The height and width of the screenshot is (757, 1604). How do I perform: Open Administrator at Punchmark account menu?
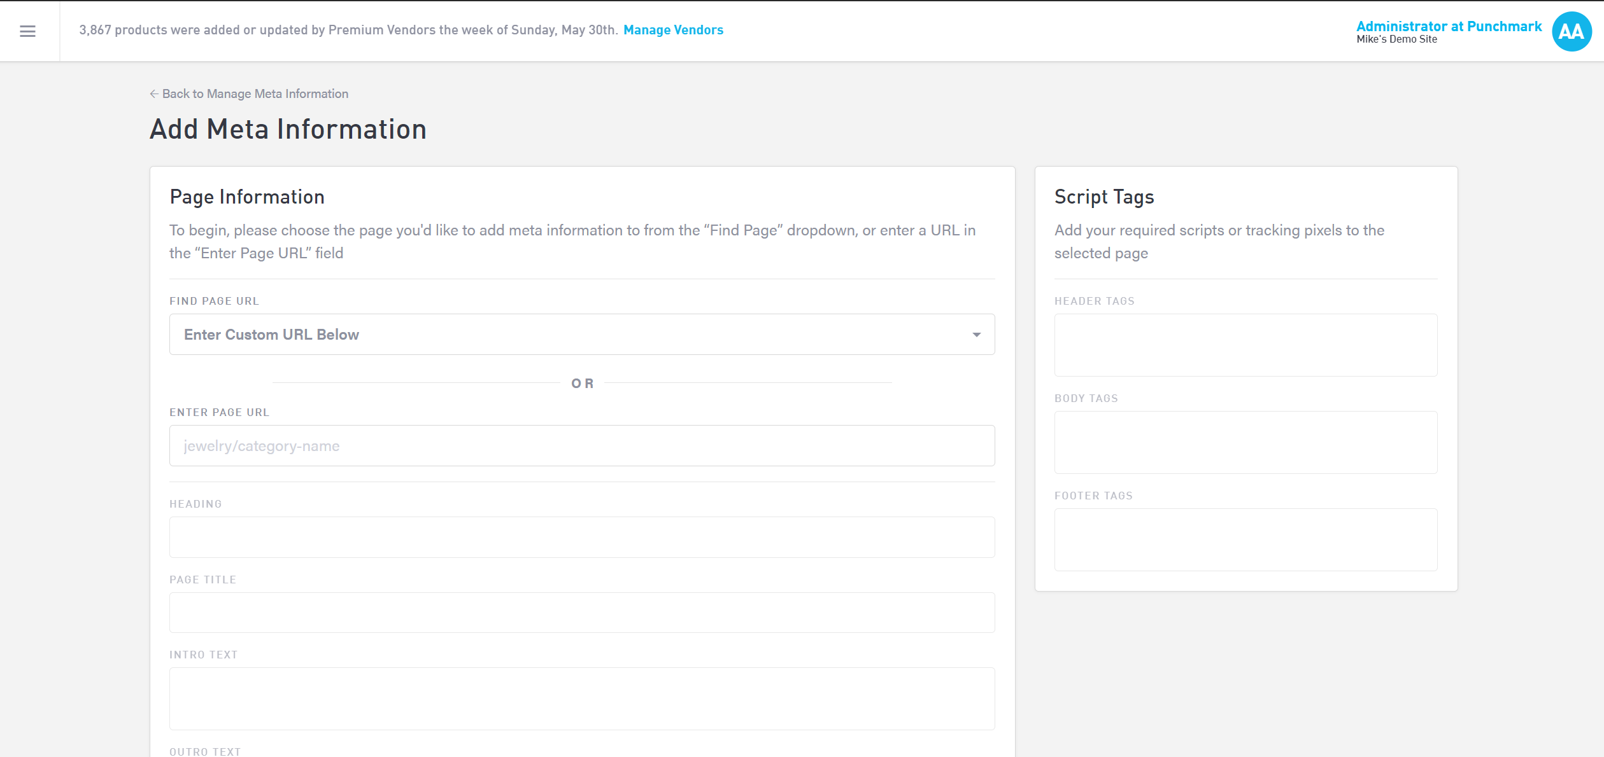coord(1449,26)
